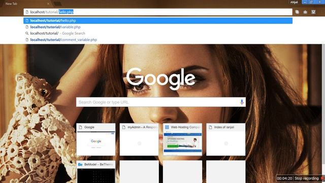Open the Index of /anjali thumbnail
The height and width of the screenshot is (183, 325).
point(225,139)
